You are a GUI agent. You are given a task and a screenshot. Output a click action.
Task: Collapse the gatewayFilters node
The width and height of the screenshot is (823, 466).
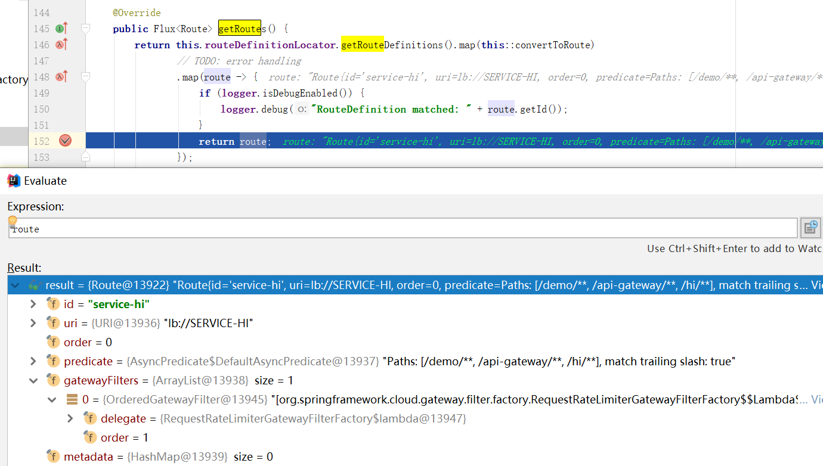pyautogui.click(x=33, y=381)
